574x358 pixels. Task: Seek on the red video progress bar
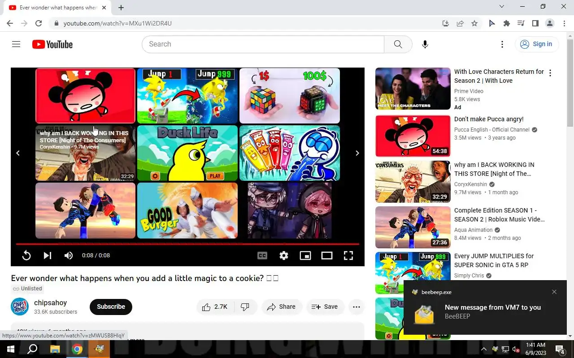[187, 244]
